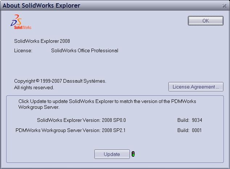Click the traffic light status icon

[x=133, y=154]
